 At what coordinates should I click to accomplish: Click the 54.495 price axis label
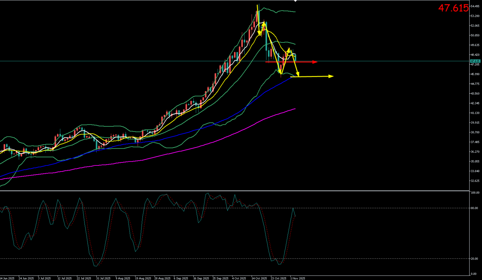pos(475,6)
